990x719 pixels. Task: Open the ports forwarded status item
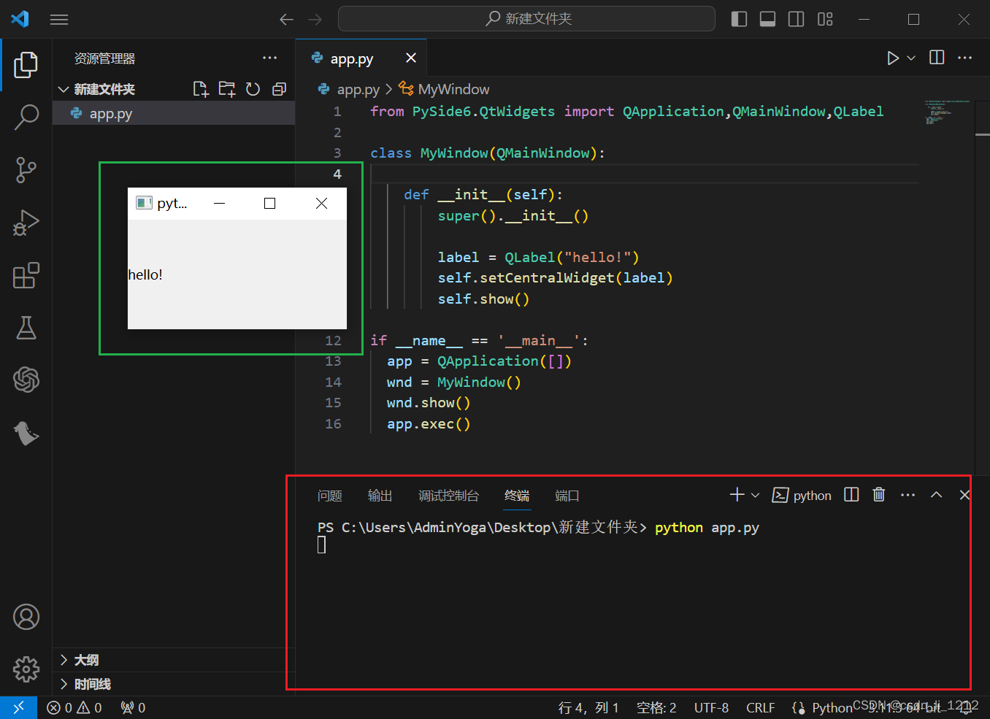click(x=133, y=707)
